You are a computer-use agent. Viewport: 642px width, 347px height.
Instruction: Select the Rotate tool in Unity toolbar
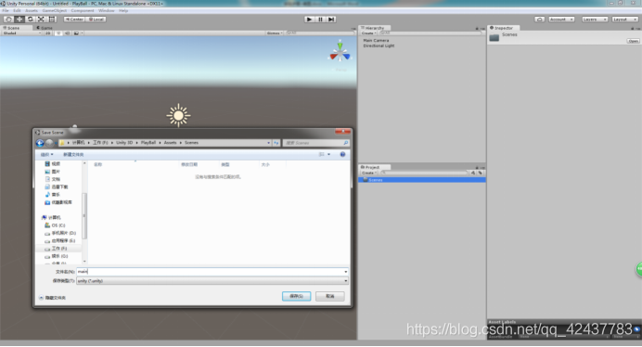coord(30,19)
